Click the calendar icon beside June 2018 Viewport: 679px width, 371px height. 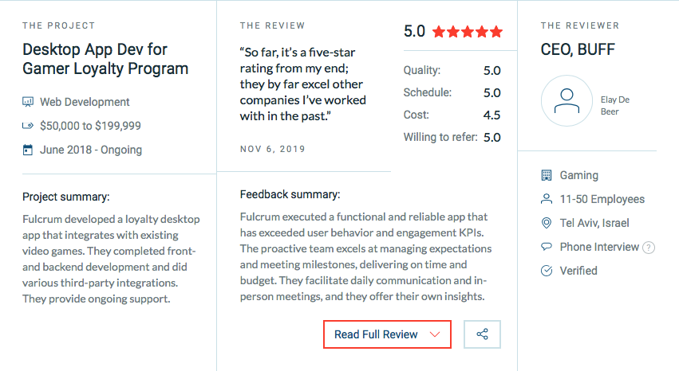coord(28,150)
